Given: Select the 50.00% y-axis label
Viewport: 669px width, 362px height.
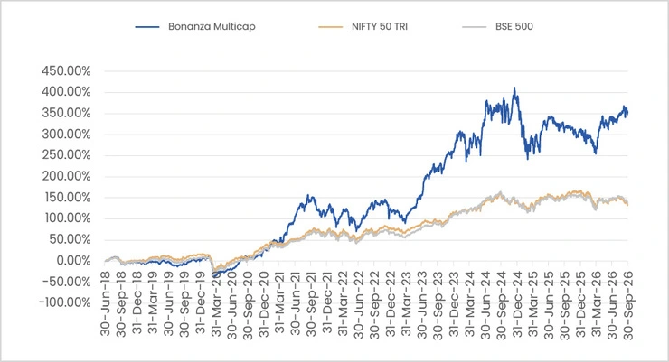Looking at the screenshot, I should (70, 240).
